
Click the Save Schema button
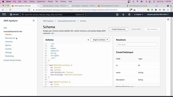[x=152, y=29]
